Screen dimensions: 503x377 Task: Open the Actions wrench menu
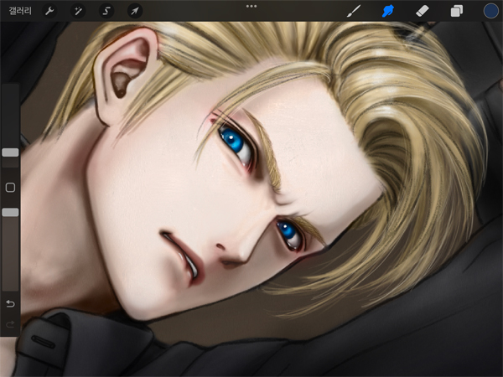click(49, 11)
